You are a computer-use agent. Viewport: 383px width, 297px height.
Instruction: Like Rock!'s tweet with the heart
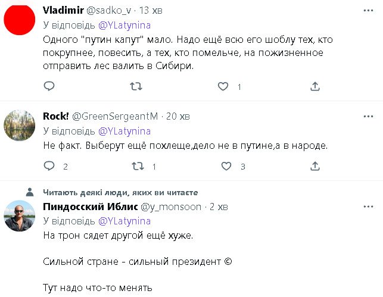coord(223,167)
